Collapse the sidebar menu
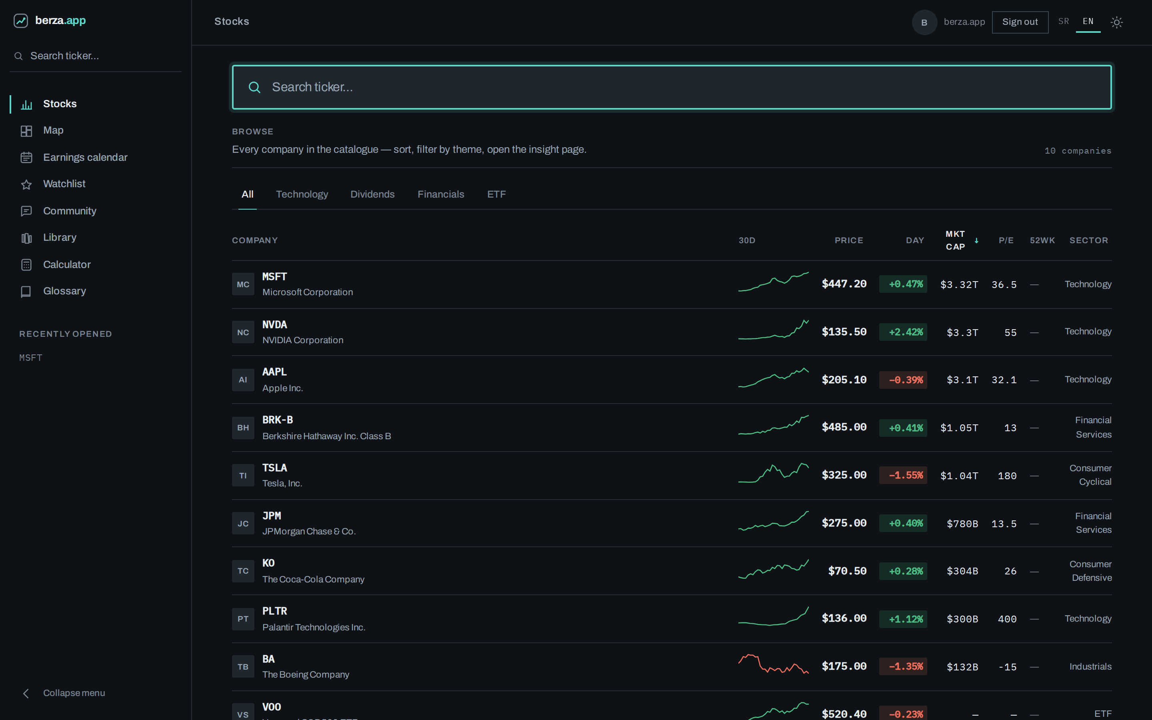Image resolution: width=1152 pixels, height=720 pixels. click(x=64, y=693)
